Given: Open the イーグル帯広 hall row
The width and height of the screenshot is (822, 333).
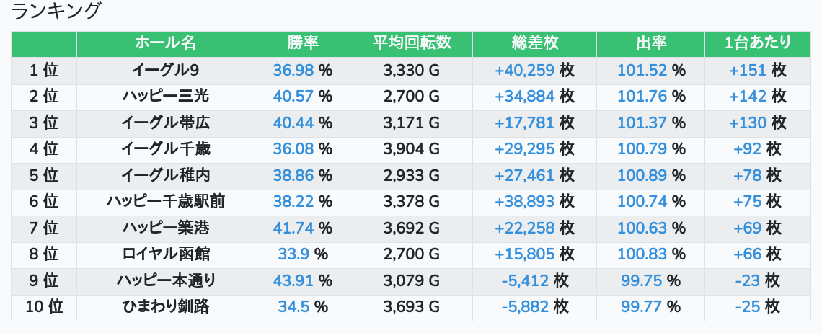Looking at the screenshot, I should tap(165, 123).
